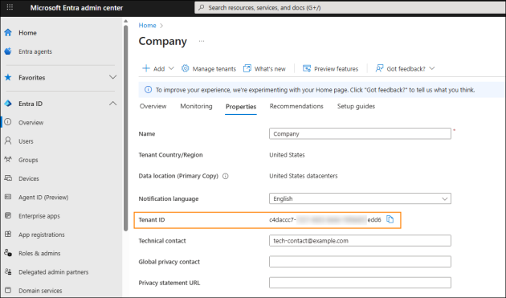The width and height of the screenshot is (506, 298).
Task: Click Manage tenants label
Action: click(x=214, y=69)
